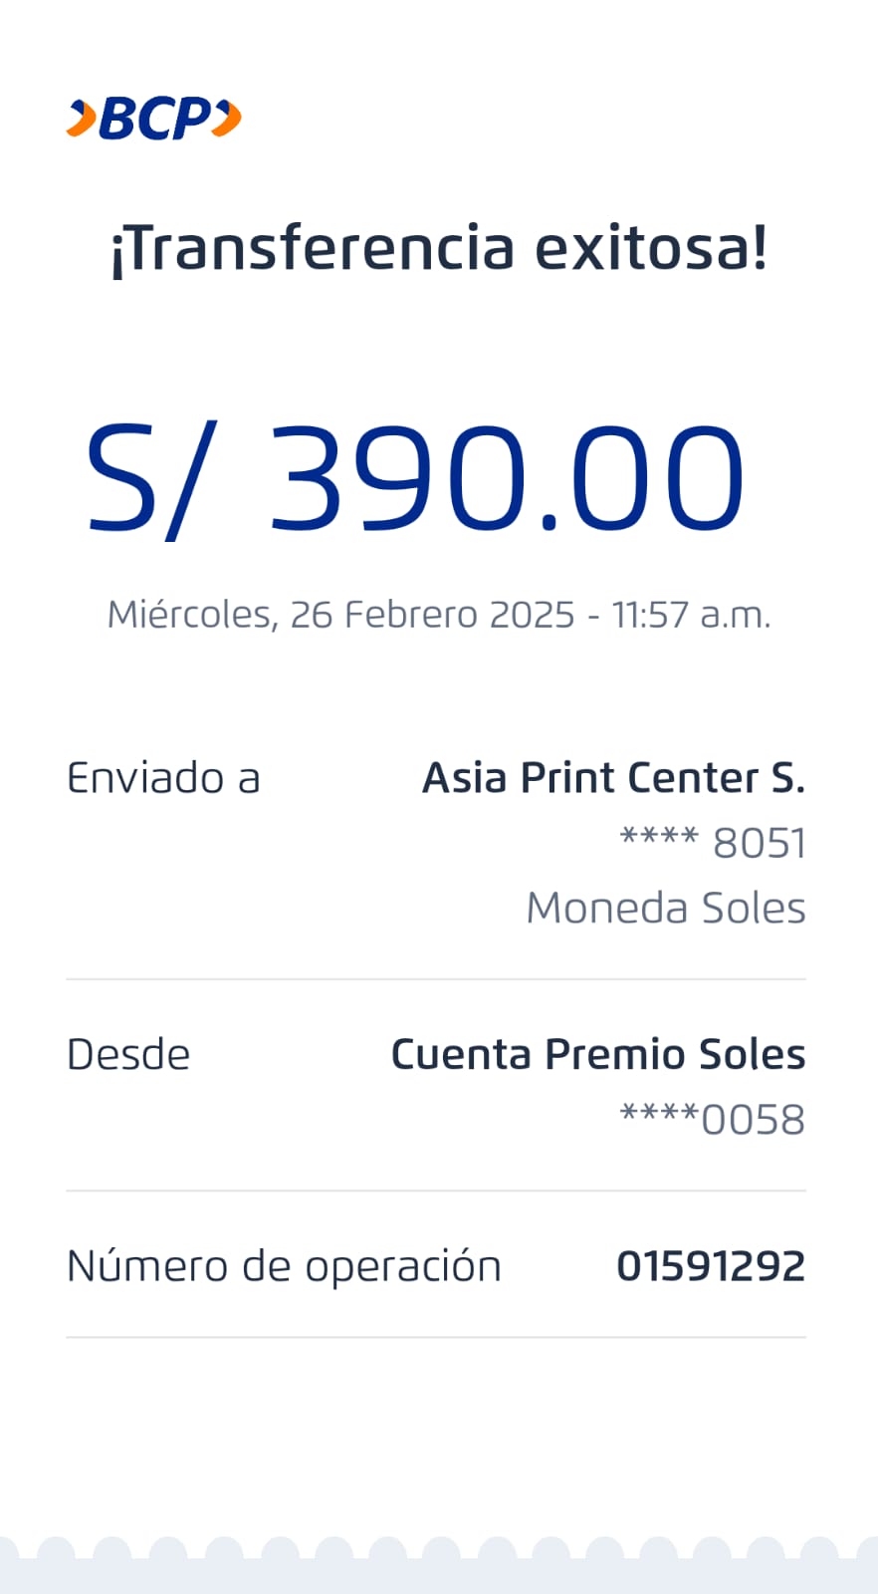The height and width of the screenshot is (1594, 878).
Task: Click the "Número de operación" label
Action: click(284, 1266)
